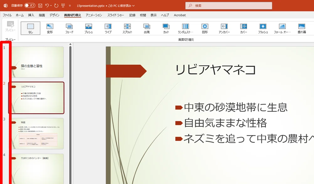
Task: Click bullet text 自由気ままな性格
Action: coord(225,123)
